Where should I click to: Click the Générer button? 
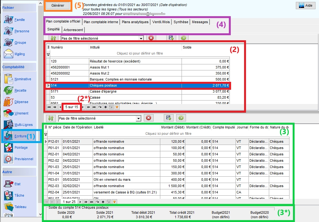tap(58, 5)
